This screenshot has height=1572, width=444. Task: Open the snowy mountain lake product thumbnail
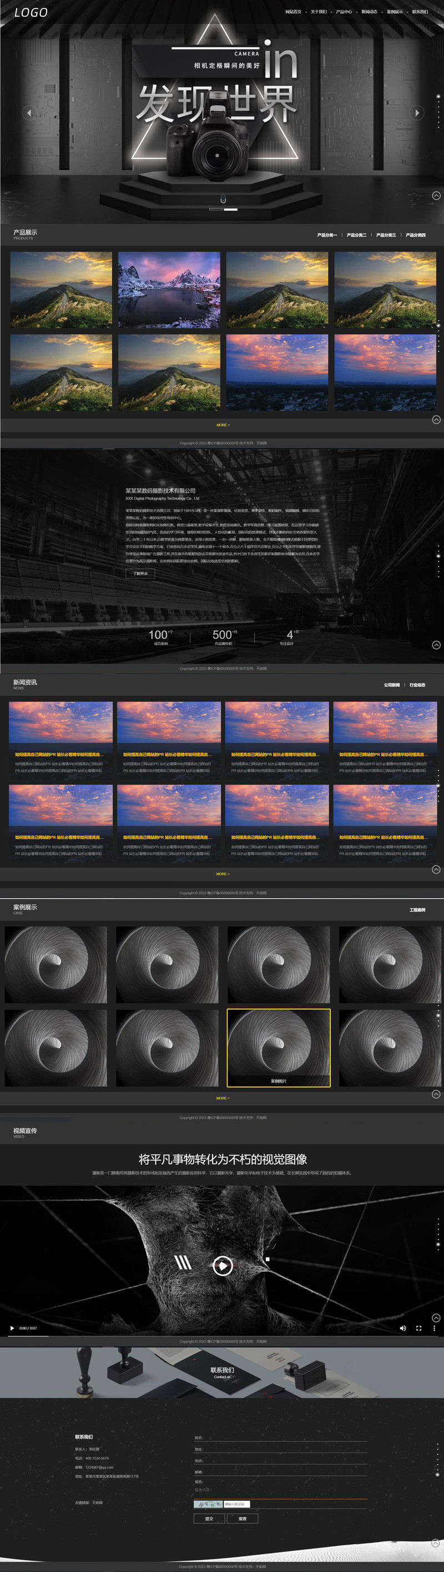(169, 290)
